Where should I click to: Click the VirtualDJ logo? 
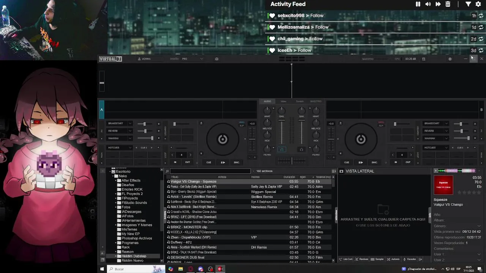pos(110,59)
